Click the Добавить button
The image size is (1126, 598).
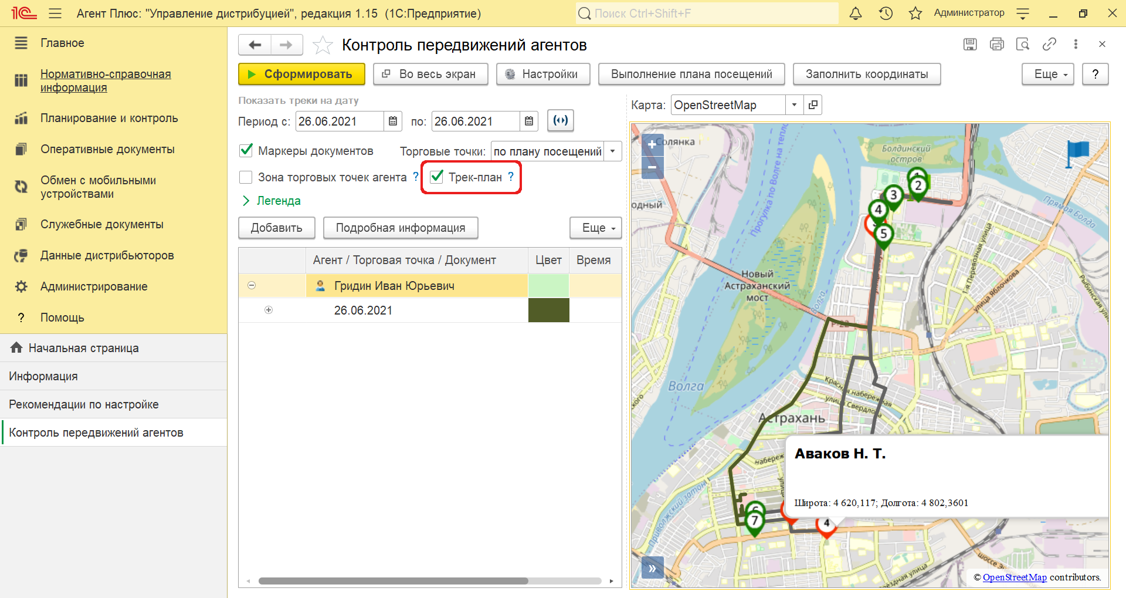(x=276, y=228)
